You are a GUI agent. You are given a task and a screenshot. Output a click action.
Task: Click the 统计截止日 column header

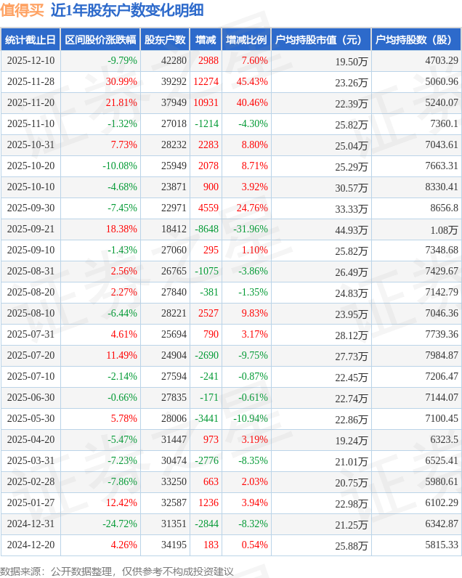(x=31, y=40)
